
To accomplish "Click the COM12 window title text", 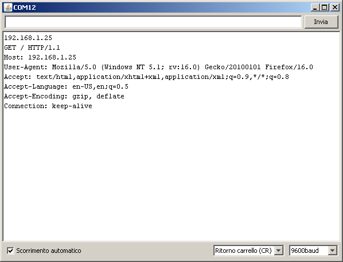I will (x=25, y=7).
